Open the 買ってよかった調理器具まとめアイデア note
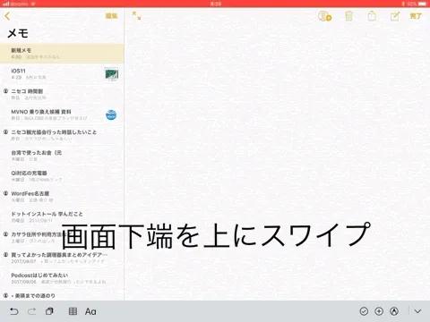Image resolution: width=430 pixels, height=322 pixels. [62, 258]
